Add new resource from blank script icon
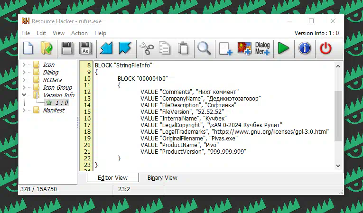363x213 pixels. 225,48
